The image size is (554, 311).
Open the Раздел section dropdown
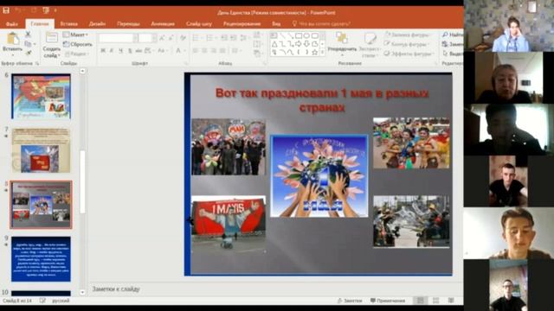pyautogui.click(x=76, y=54)
